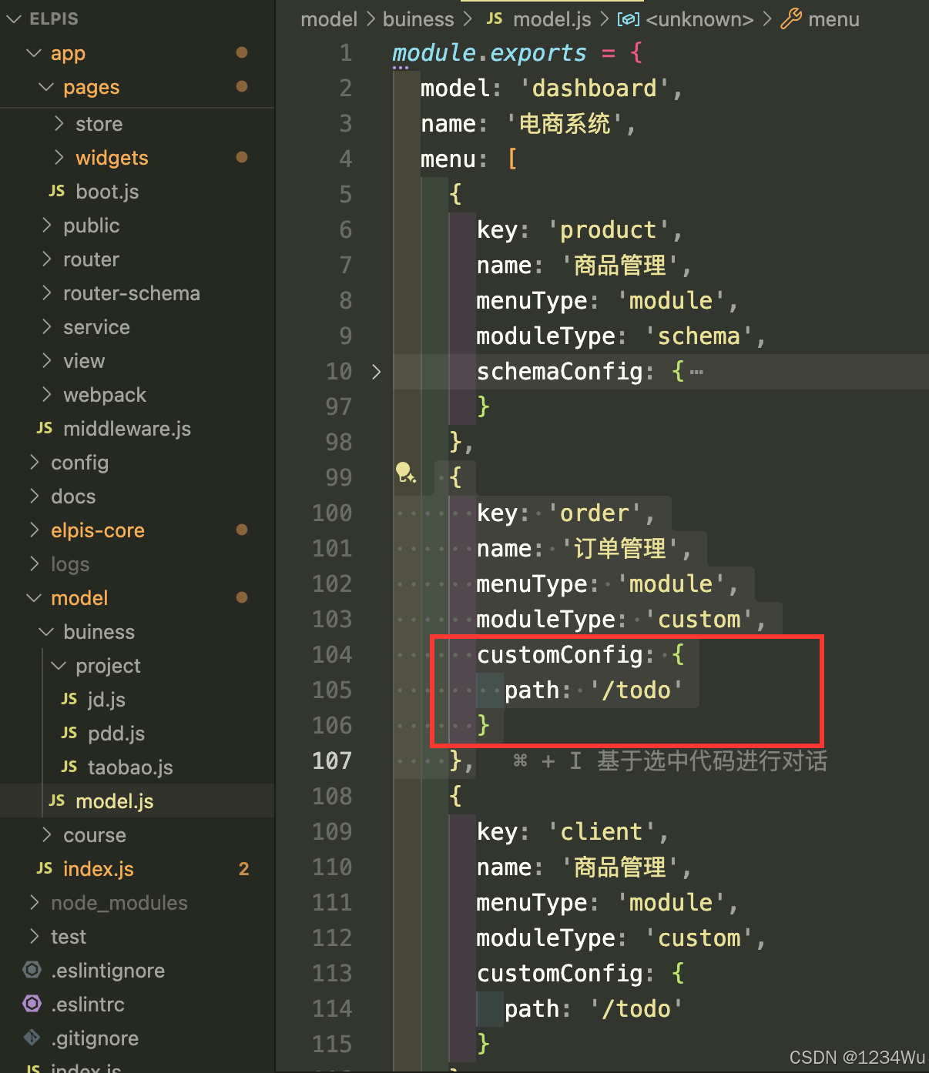Open .eslintignore file
The image size is (929, 1073).
[x=108, y=971]
